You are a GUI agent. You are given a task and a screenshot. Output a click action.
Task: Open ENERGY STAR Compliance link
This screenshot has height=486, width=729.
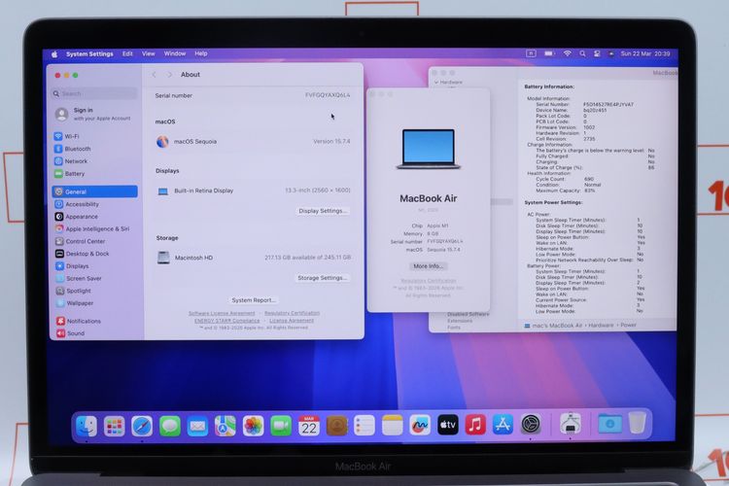click(226, 321)
